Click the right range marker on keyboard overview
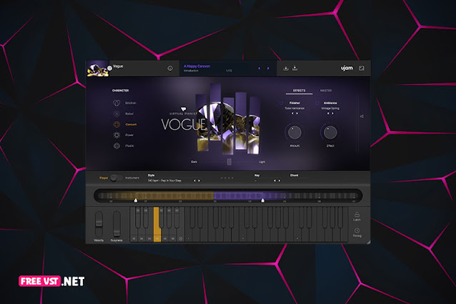 [263, 200]
